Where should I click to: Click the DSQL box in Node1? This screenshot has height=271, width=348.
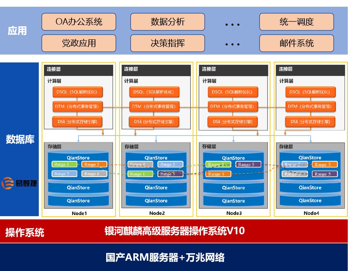tap(78, 92)
